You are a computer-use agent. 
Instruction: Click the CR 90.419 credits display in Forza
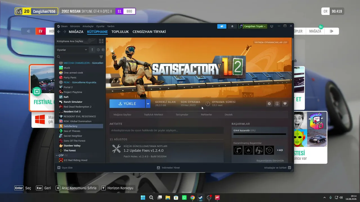point(333,11)
